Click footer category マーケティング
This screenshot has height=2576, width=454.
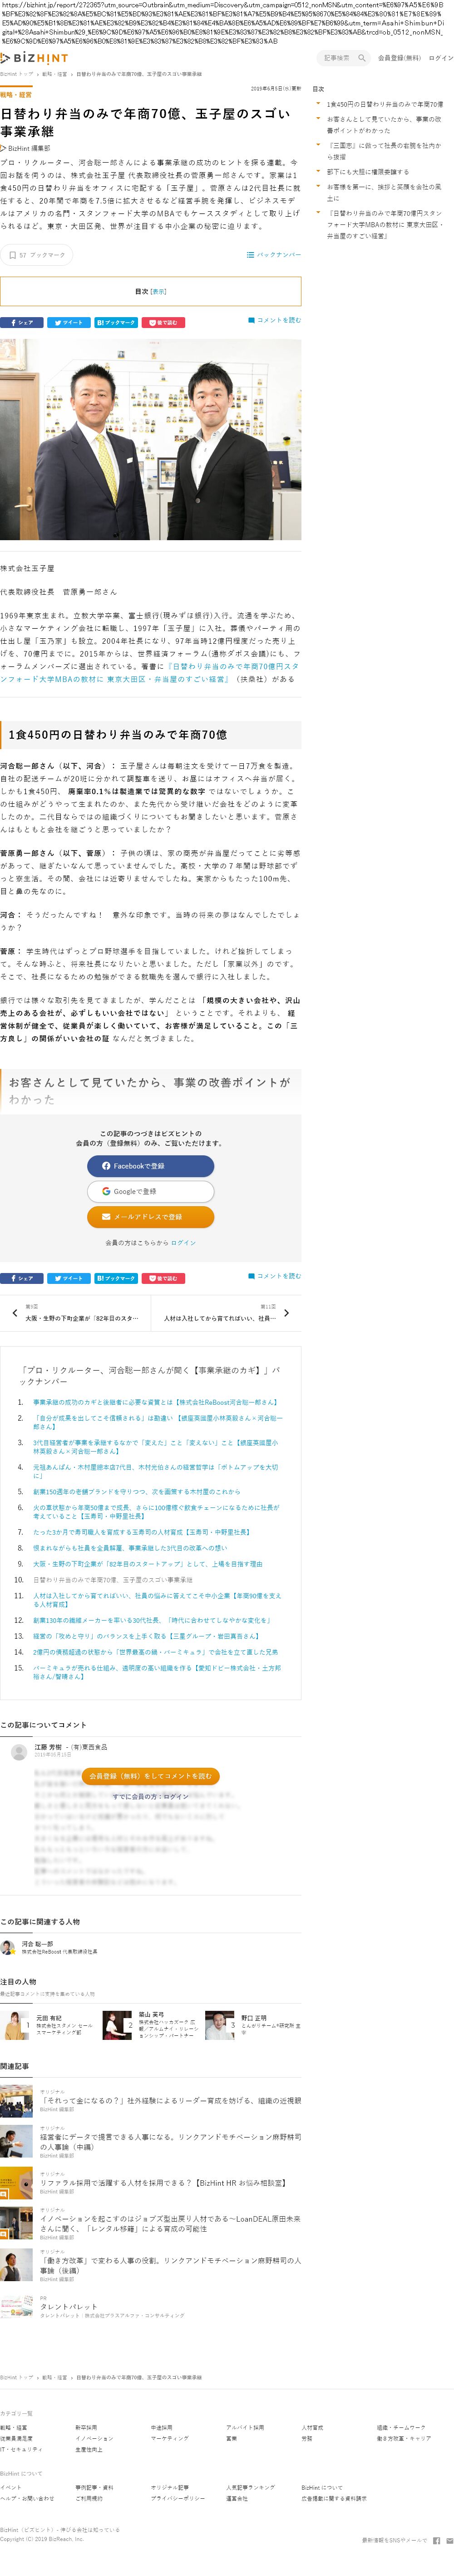(169, 2438)
